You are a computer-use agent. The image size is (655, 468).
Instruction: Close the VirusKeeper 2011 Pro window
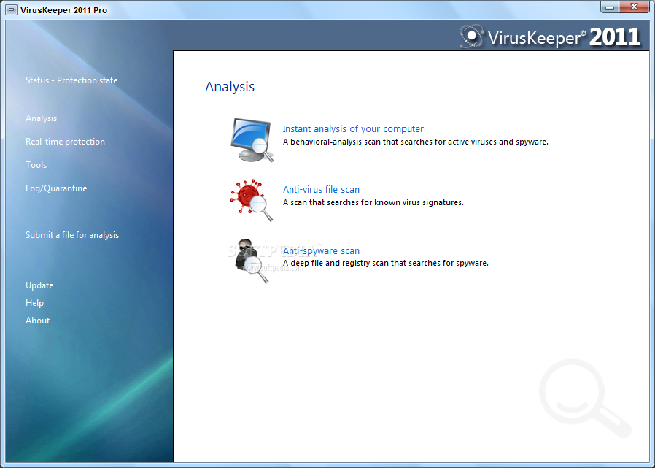coord(634,7)
